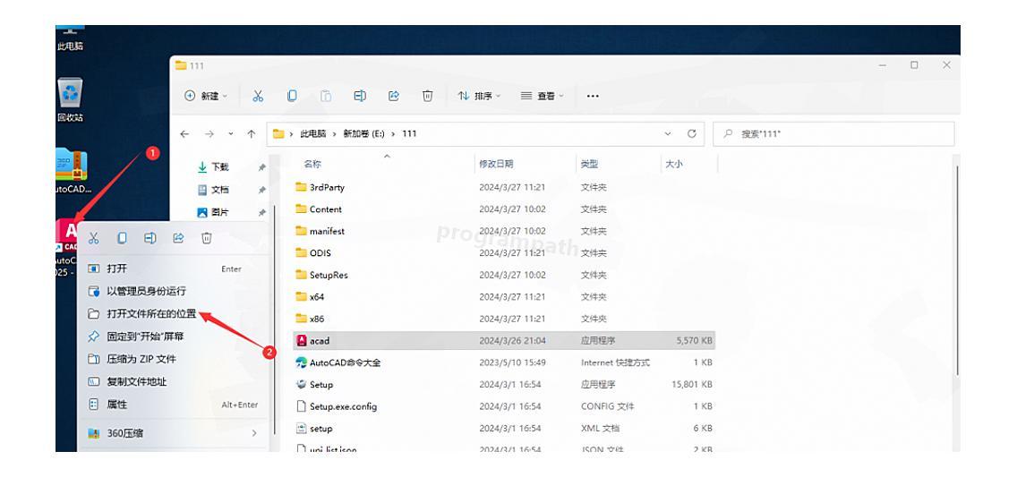Click the file list vertical scrollbar
Viewport: 1017px width, 477px height.
tap(957, 269)
